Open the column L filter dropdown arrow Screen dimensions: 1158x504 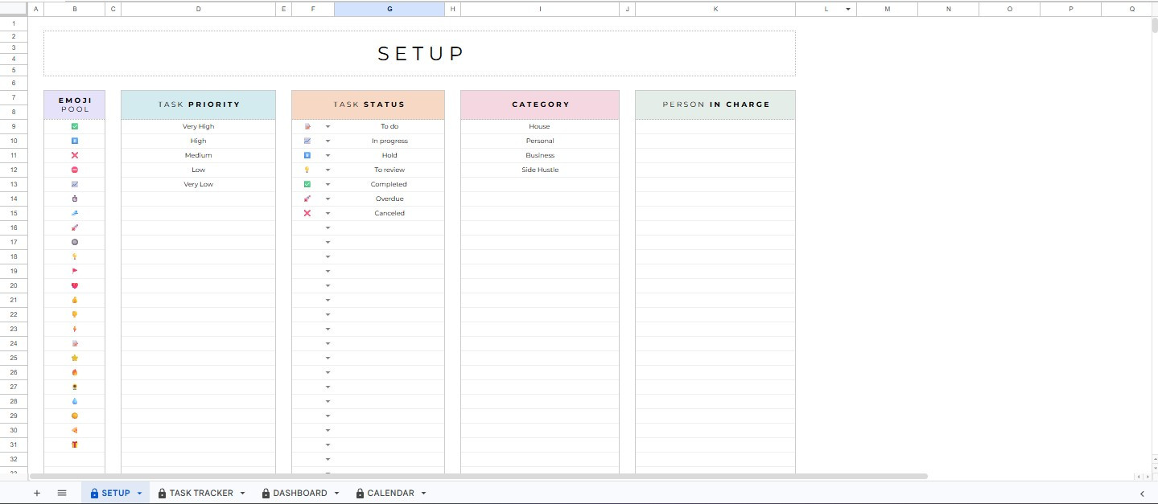pos(847,9)
